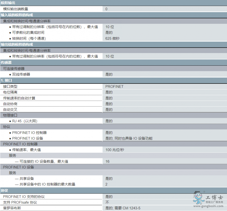Select the 双线传感器 row label
The width and height of the screenshot is (227, 211).
point(21,74)
